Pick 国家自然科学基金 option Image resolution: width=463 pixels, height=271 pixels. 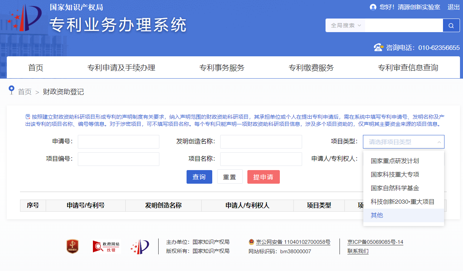coord(395,188)
